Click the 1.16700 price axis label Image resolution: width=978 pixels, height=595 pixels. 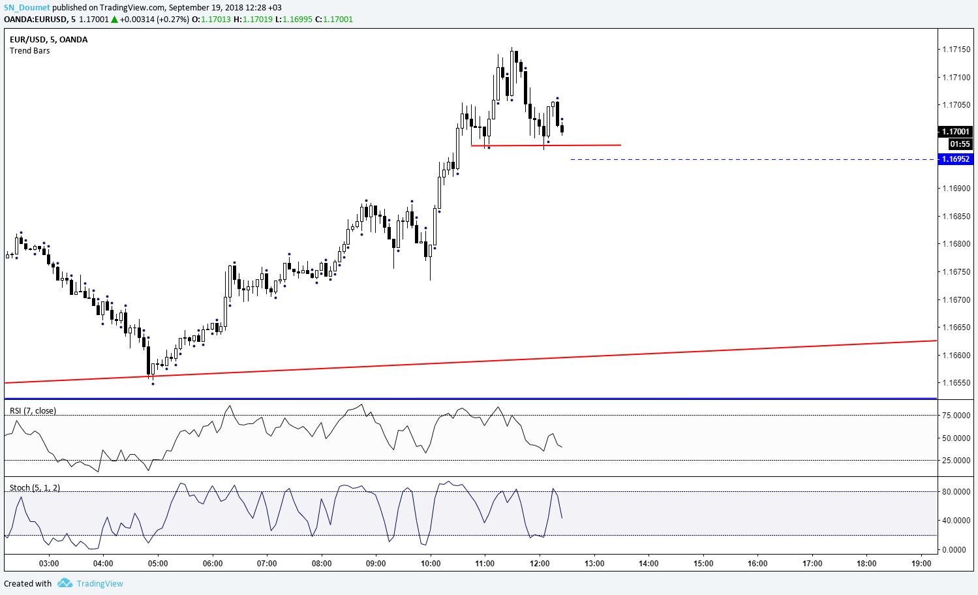(x=956, y=299)
